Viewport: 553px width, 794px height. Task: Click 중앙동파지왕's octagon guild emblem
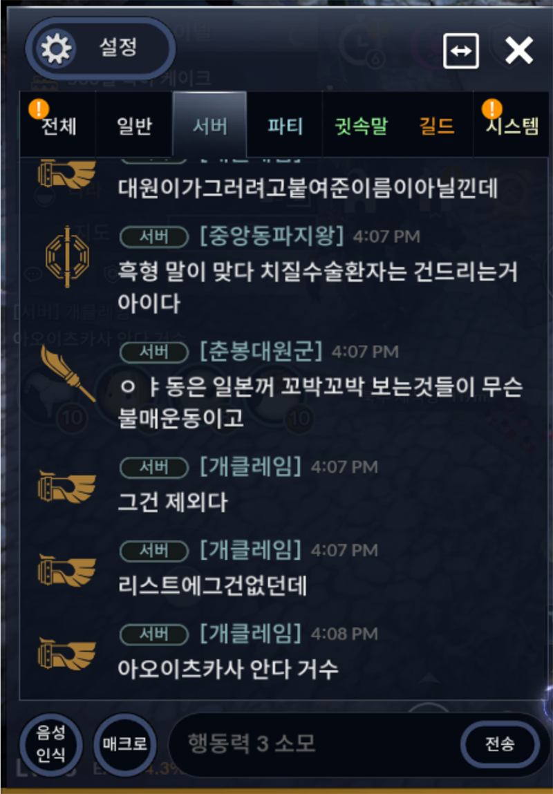click(67, 257)
